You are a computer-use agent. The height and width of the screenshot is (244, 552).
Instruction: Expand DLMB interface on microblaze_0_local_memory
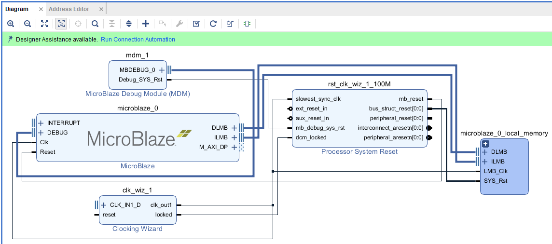click(x=485, y=152)
